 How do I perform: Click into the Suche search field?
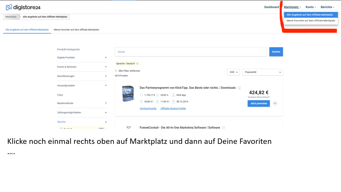(191, 52)
